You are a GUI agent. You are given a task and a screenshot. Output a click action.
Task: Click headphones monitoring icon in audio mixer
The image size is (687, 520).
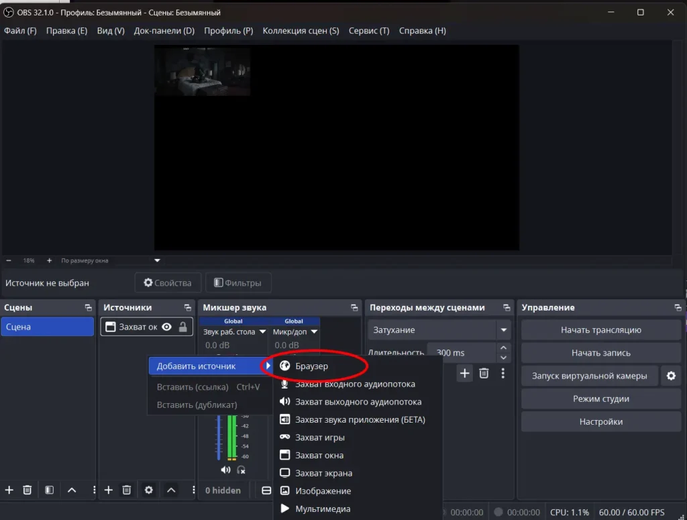pyautogui.click(x=241, y=470)
